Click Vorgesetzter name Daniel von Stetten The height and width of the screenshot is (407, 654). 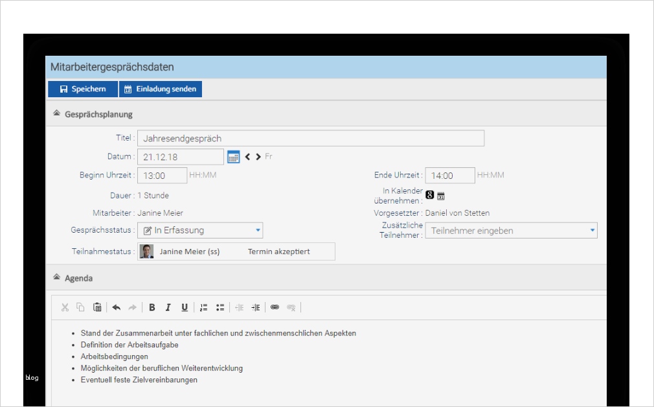pos(457,213)
